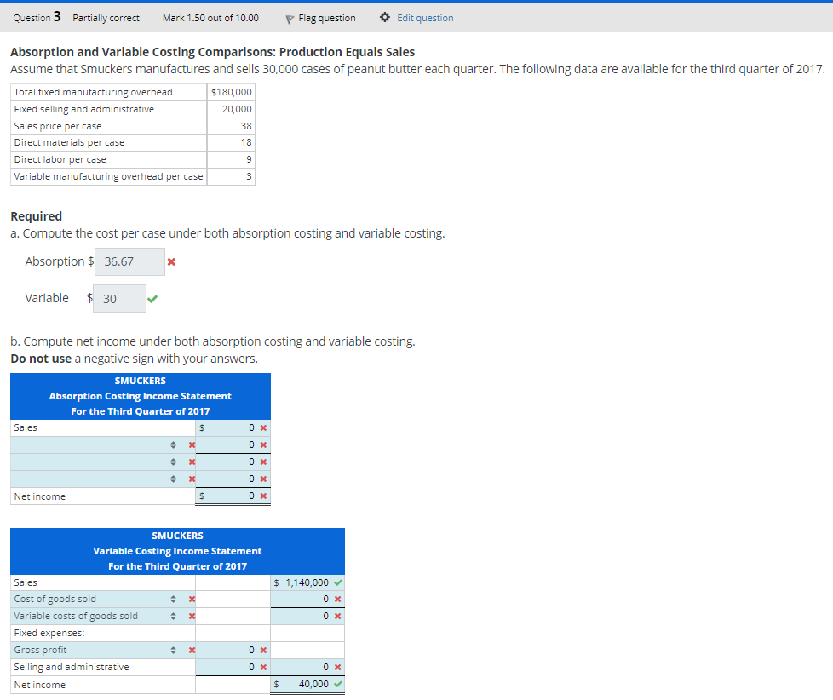Screen dimensions: 833x700
Task: Click red x next to Gross profit amount
Action: pyautogui.click(x=264, y=649)
